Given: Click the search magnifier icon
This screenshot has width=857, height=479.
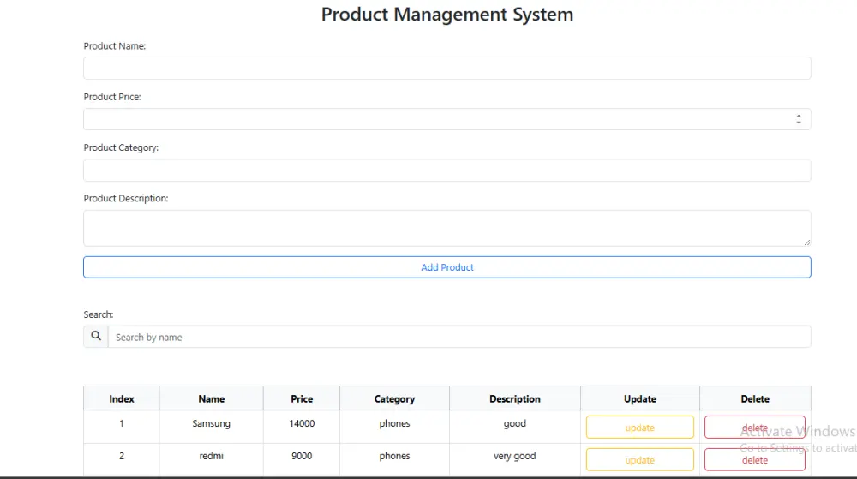Looking at the screenshot, I should point(96,337).
